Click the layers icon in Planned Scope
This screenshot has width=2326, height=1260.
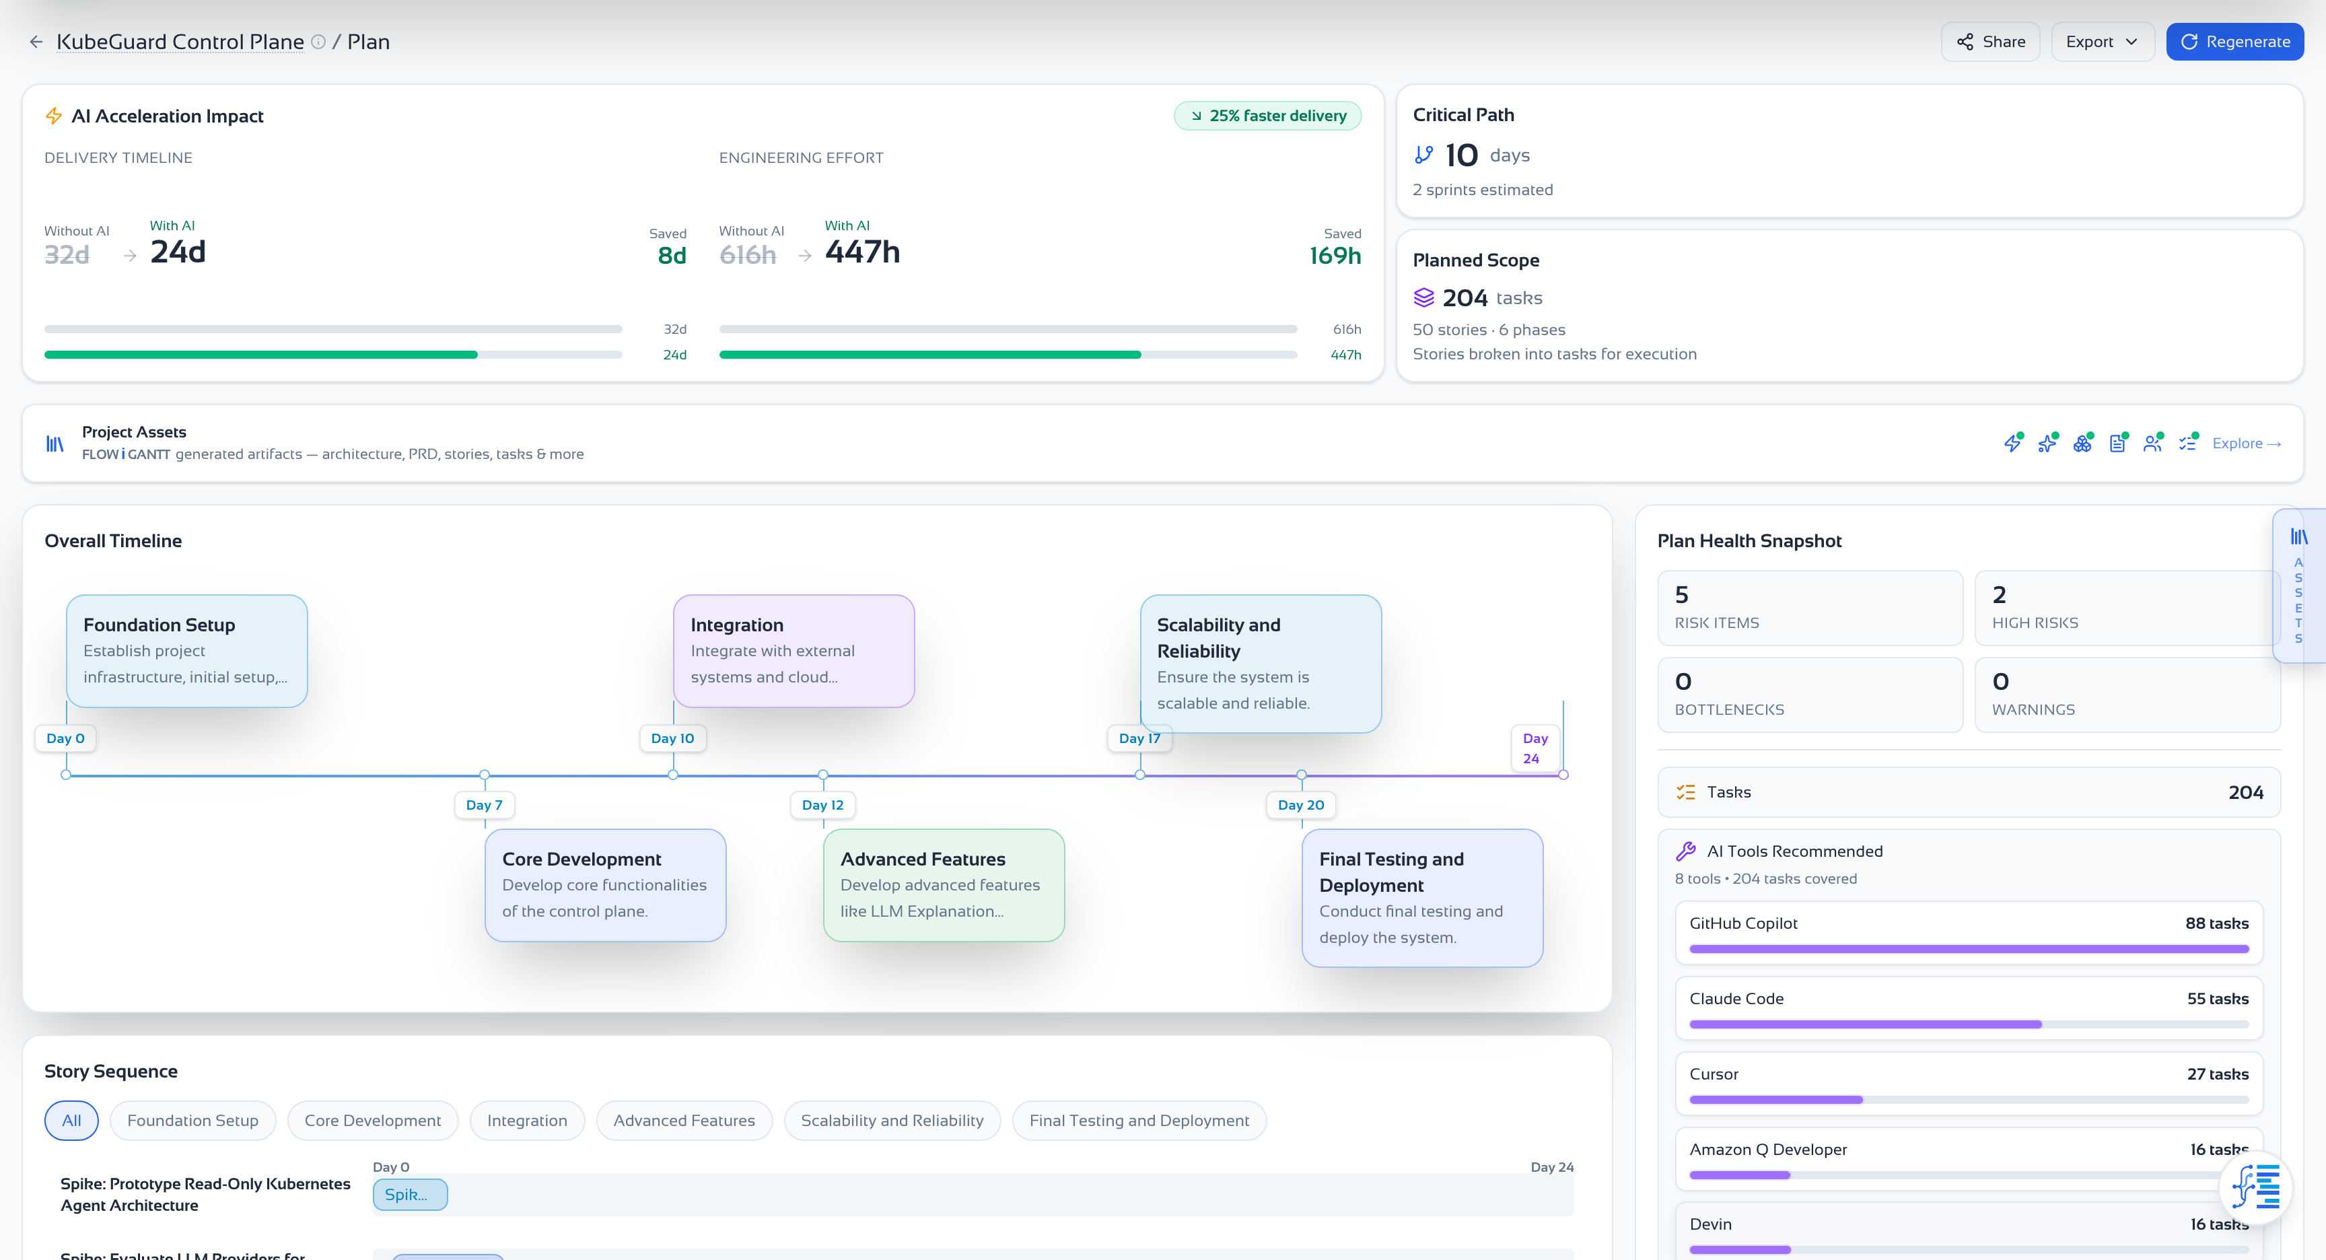tap(1424, 297)
